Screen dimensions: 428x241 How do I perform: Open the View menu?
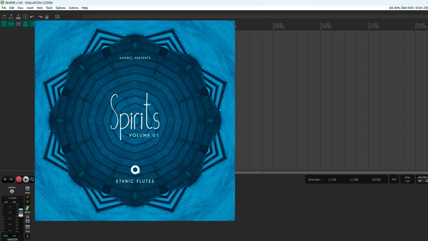pyautogui.click(x=20, y=8)
